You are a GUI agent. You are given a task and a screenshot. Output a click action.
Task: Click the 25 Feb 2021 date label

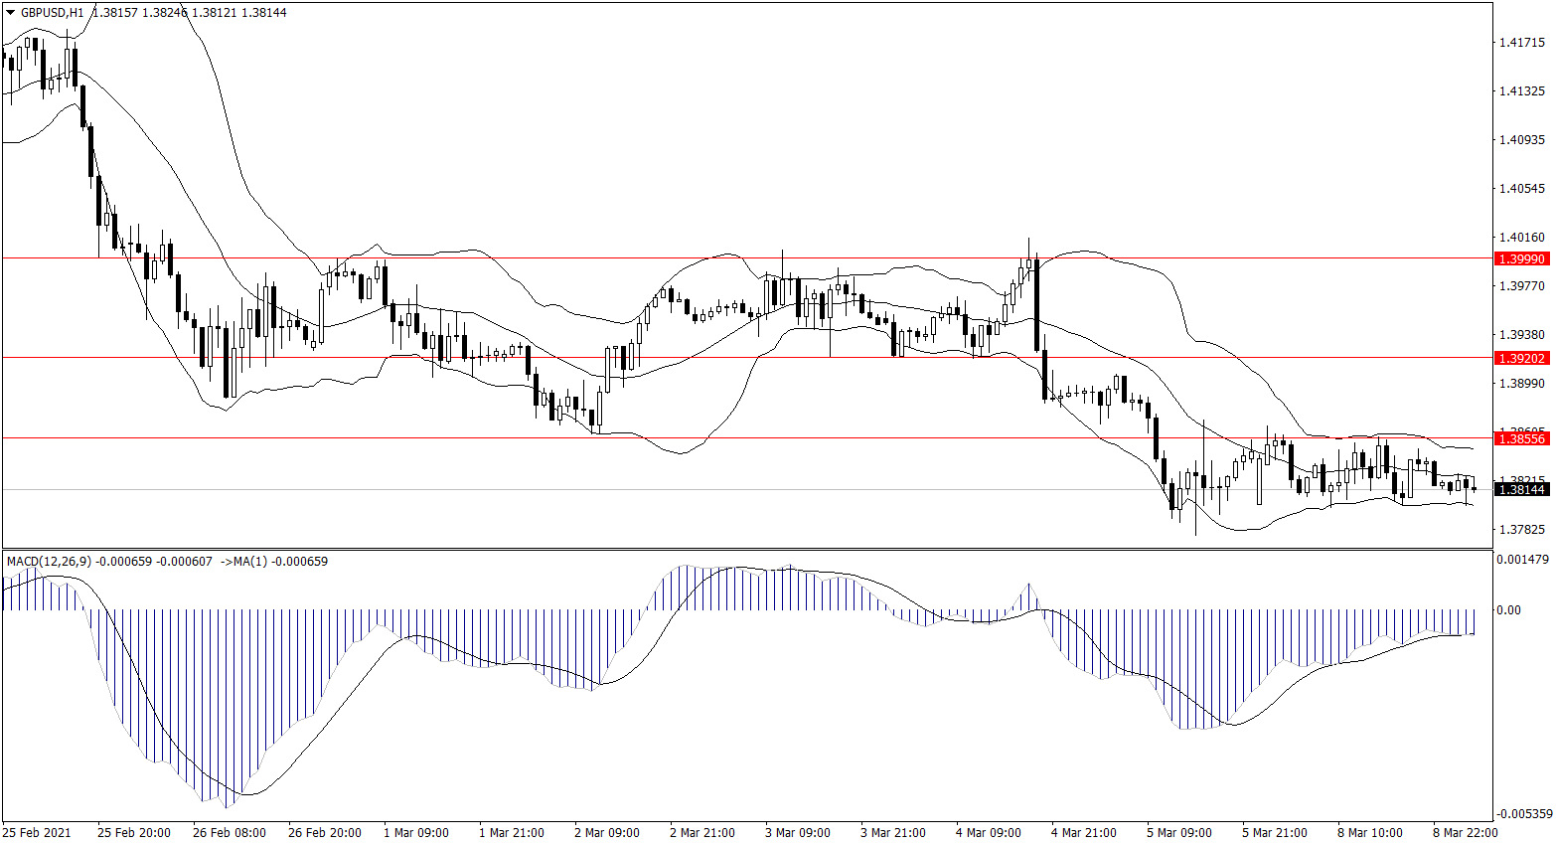(x=37, y=832)
